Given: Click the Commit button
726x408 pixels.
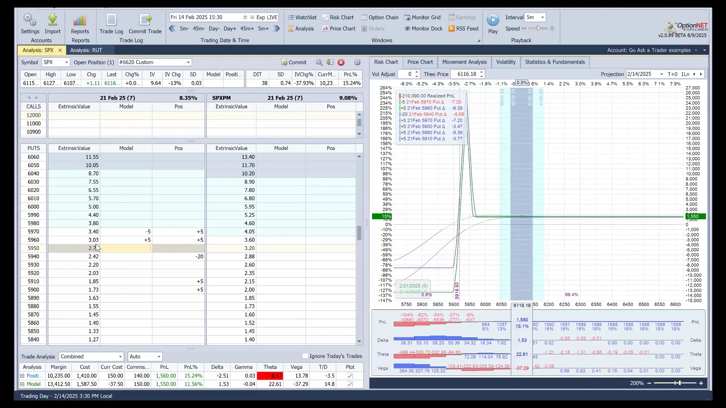Looking at the screenshot, I should coord(294,62).
